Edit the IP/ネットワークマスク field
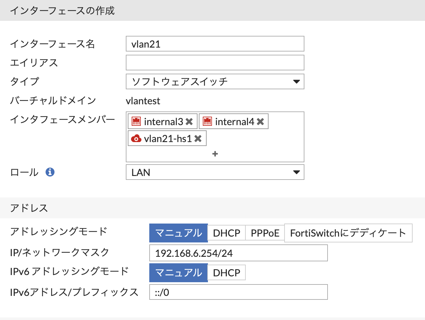 pos(238,253)
